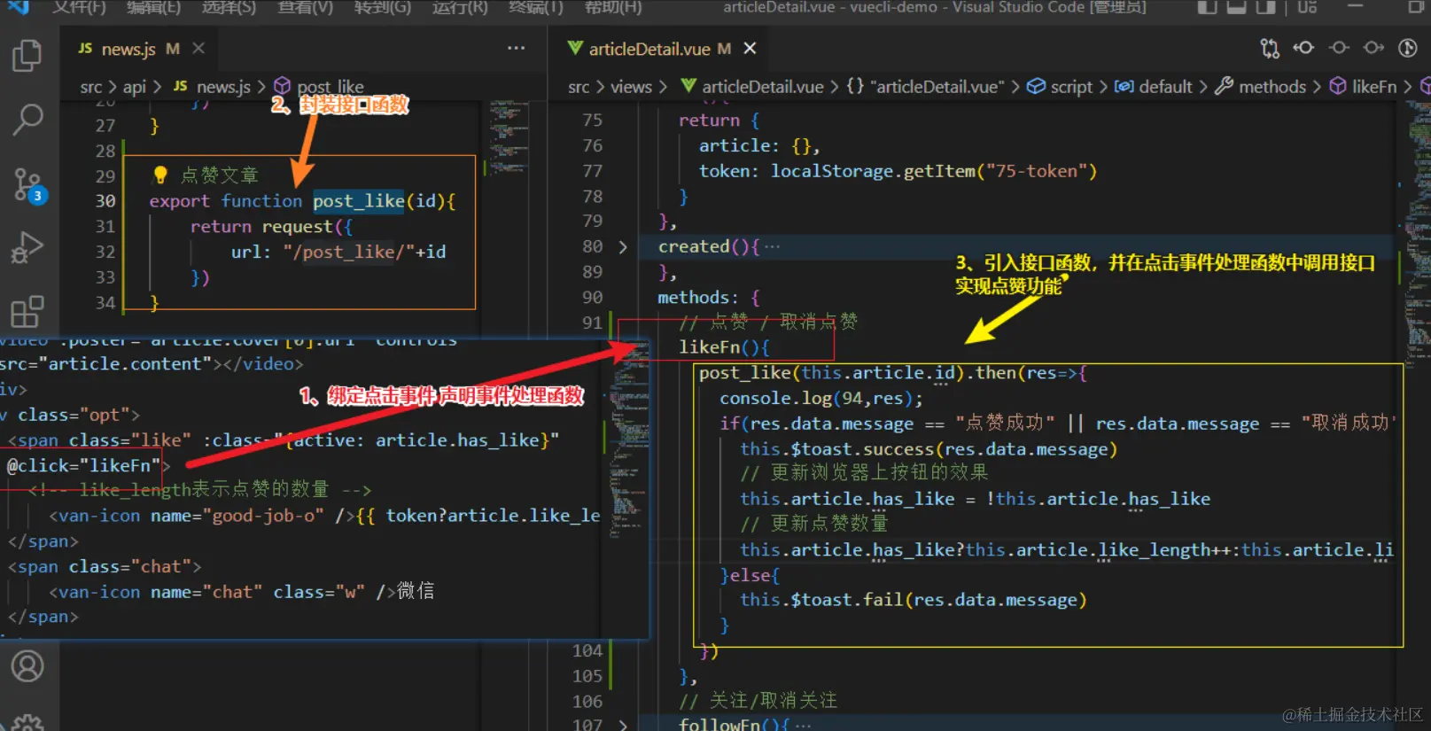
Task: Click the likeFn(){ method declaration
Action: (724, 347)
